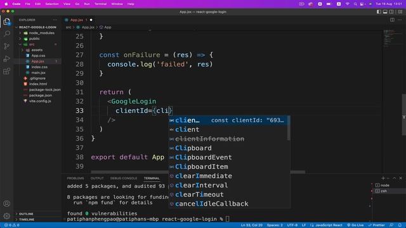The image size is (406, 228).
Task: Change end of line sequence LF
Action: tap(304, 225)
